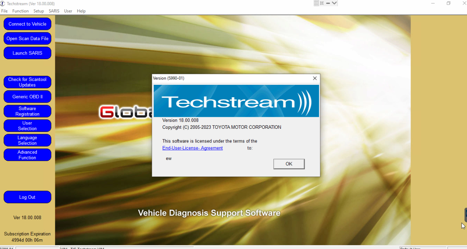The height and width of the screenshot is (249, 467).
Task: Open the End-User-License-Agreement link
Action: (192, 148)
